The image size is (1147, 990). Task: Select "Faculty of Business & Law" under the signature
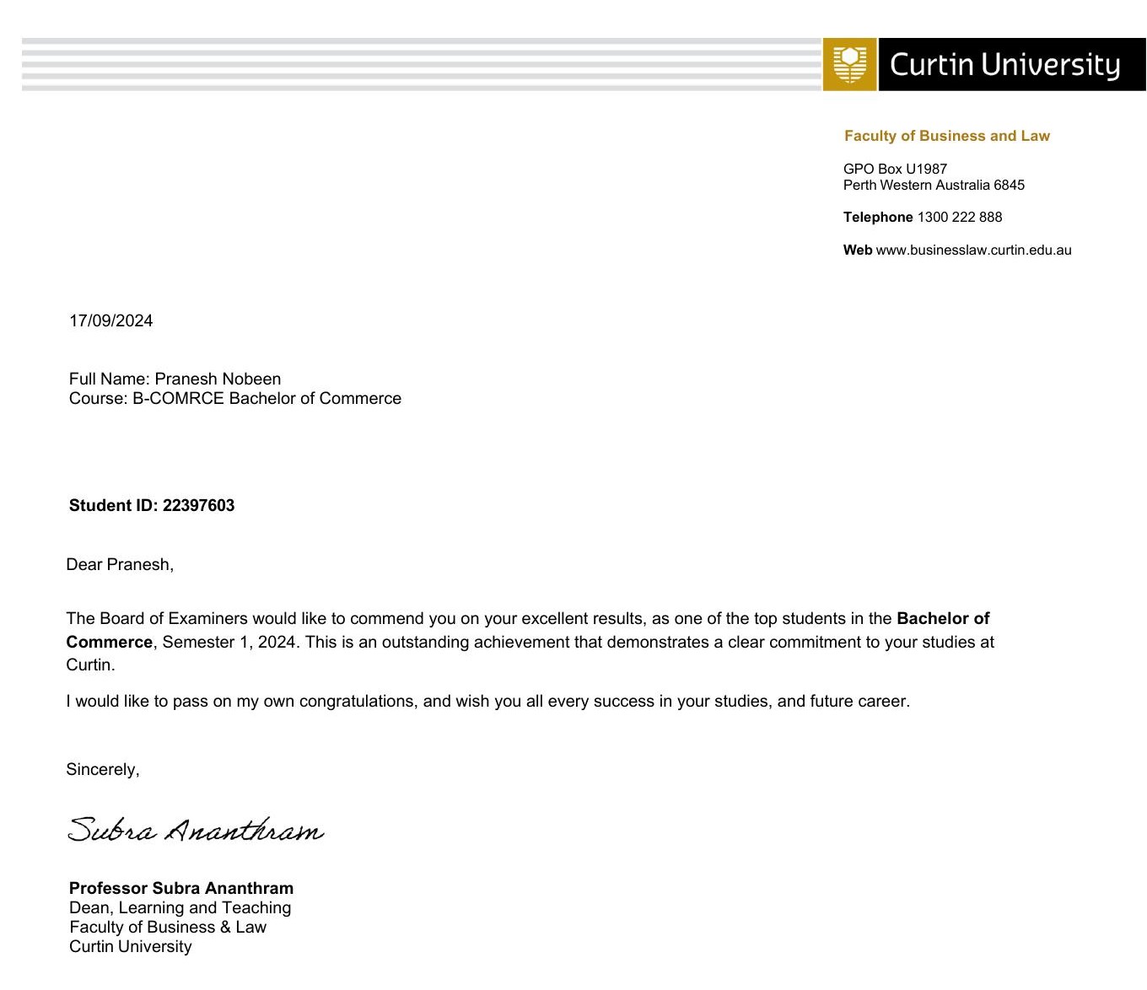[x=168, y=927]
